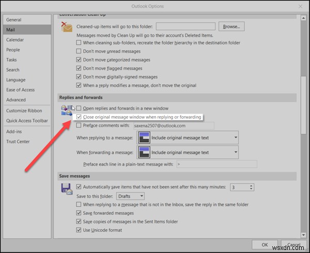Enable recreate folder hierarchy when cleaning sub-folders
The image size is (310, 253).
click(79, 43)
